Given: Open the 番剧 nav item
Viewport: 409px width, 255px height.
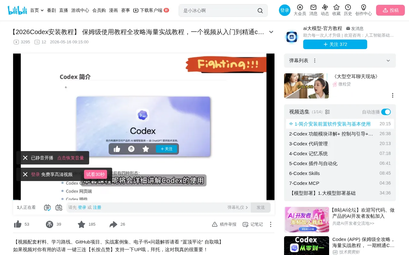Looking at the screenshot, I should coord(51,10).
